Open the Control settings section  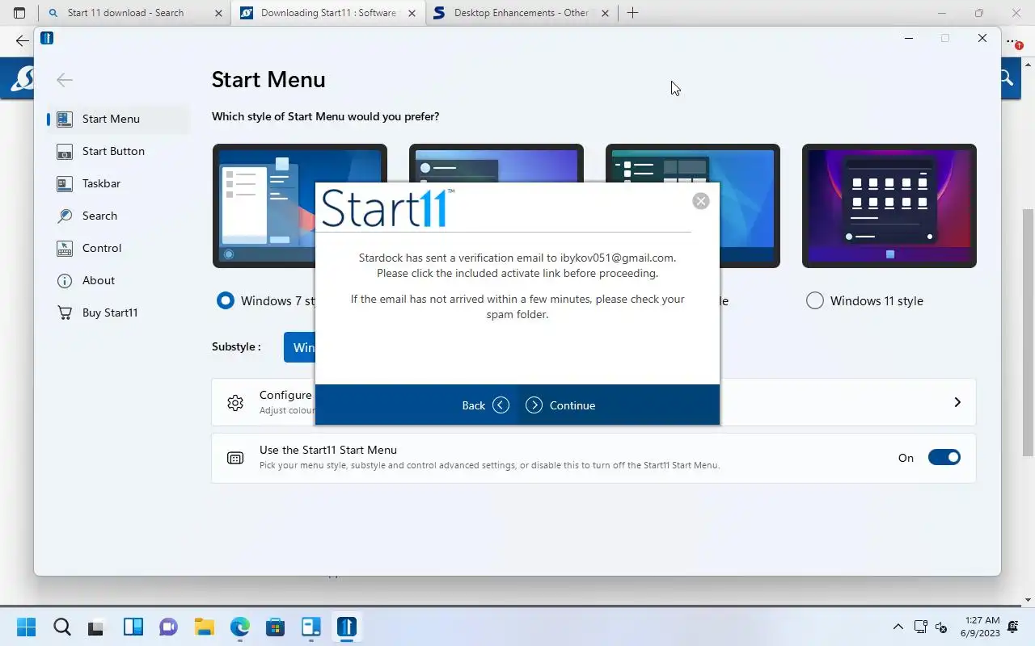point(118,248)
